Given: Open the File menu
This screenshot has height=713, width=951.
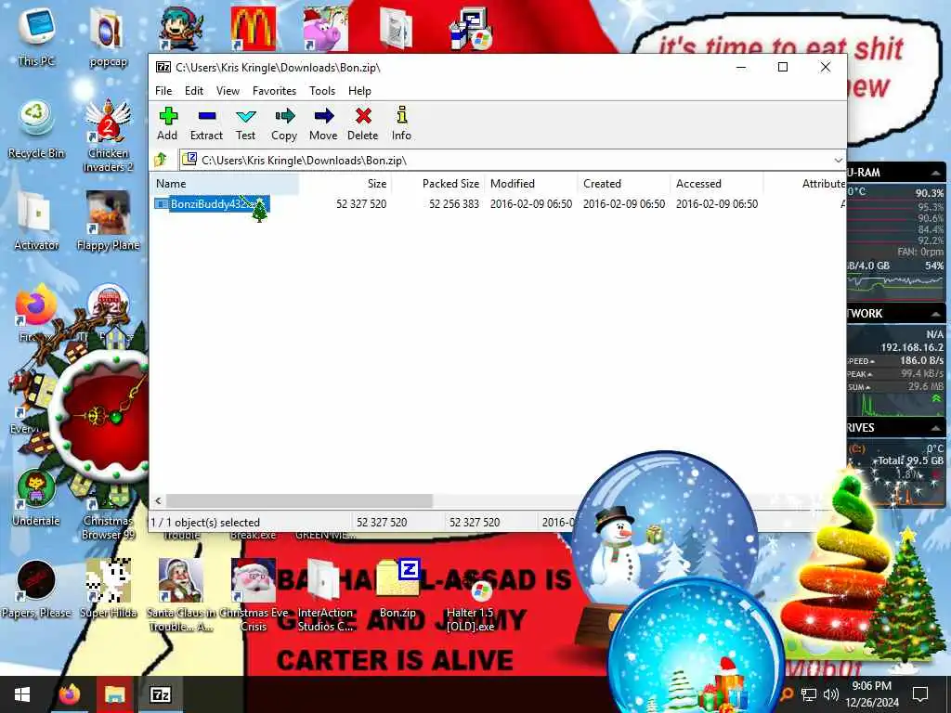Looking at the screenshot, I should pos(163,91).
